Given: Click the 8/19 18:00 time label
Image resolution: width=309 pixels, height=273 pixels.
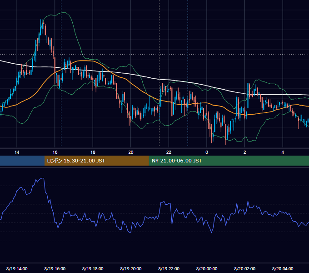Looking at the screenshot, I should pos(93,268).
